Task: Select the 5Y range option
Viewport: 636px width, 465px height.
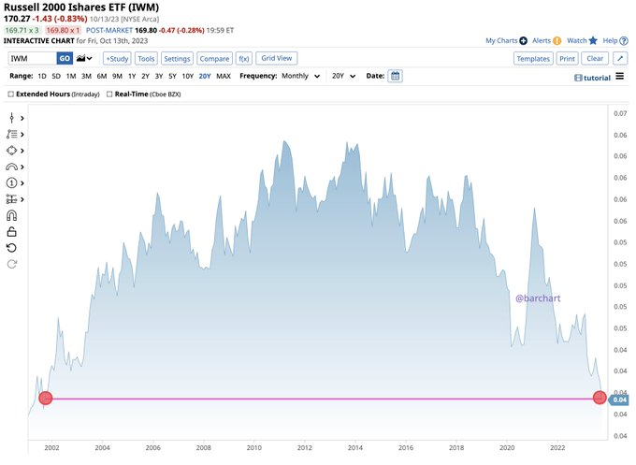Action: (x=171, y=76)
